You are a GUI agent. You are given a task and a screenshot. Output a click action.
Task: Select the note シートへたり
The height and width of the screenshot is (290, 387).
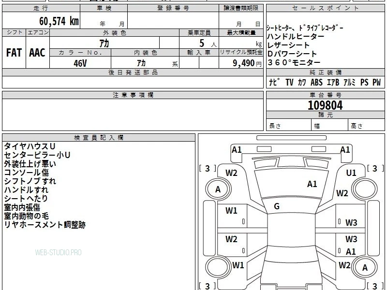pos(26,199)
